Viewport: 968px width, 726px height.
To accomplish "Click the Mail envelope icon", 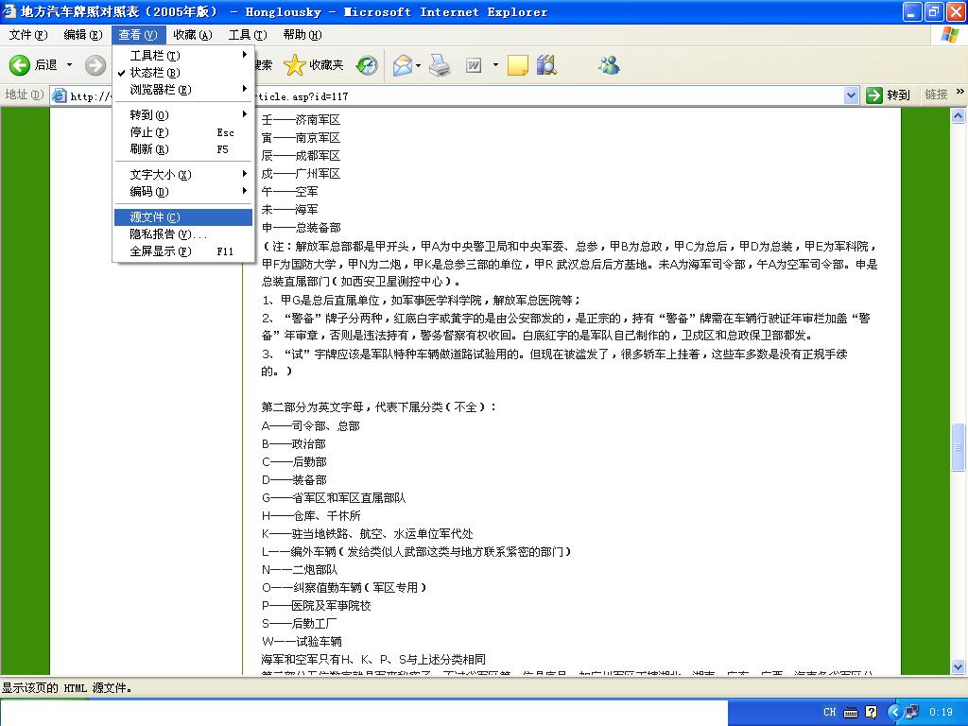I will pyautogui.click(x=402, y=65).
